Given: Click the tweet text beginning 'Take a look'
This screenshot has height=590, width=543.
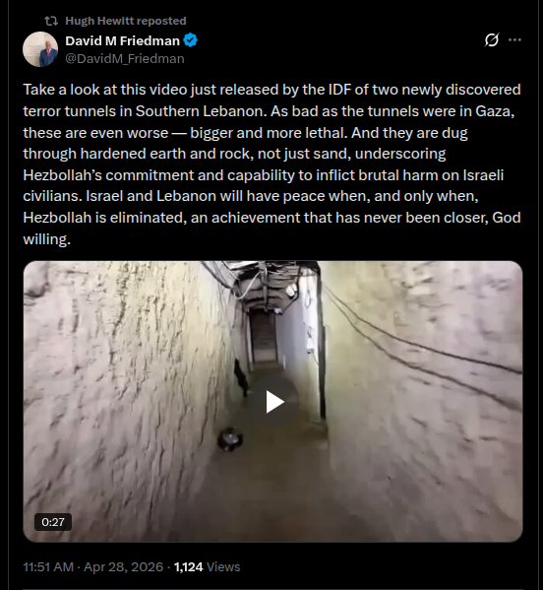Looking at the screenshot, I should click(x=271, y=164).
